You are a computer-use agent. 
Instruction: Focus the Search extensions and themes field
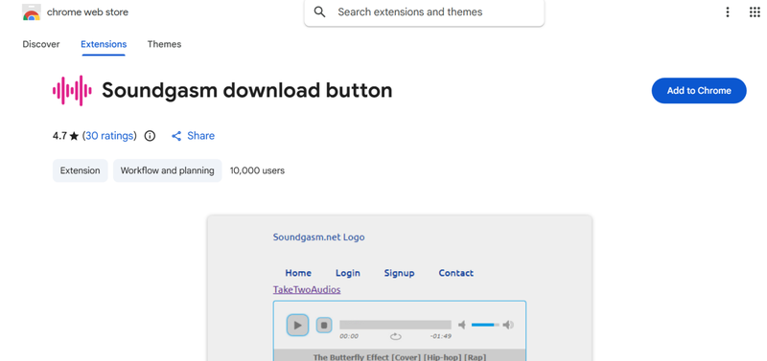tap(424, 12)
